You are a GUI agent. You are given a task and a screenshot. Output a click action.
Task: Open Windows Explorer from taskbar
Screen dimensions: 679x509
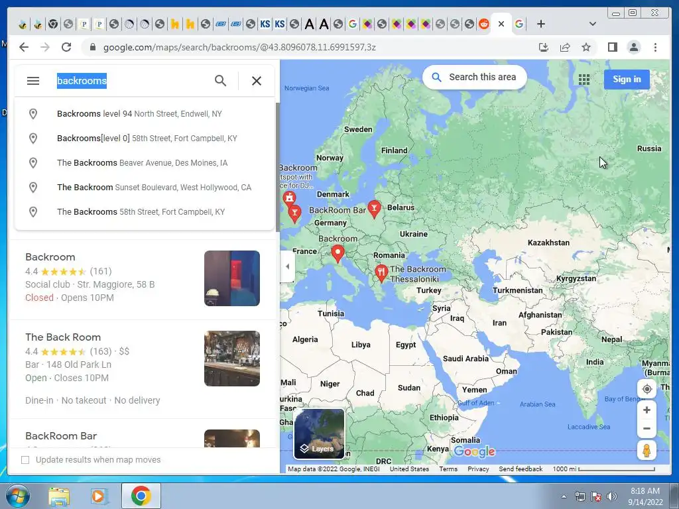[x=59, y=496]
